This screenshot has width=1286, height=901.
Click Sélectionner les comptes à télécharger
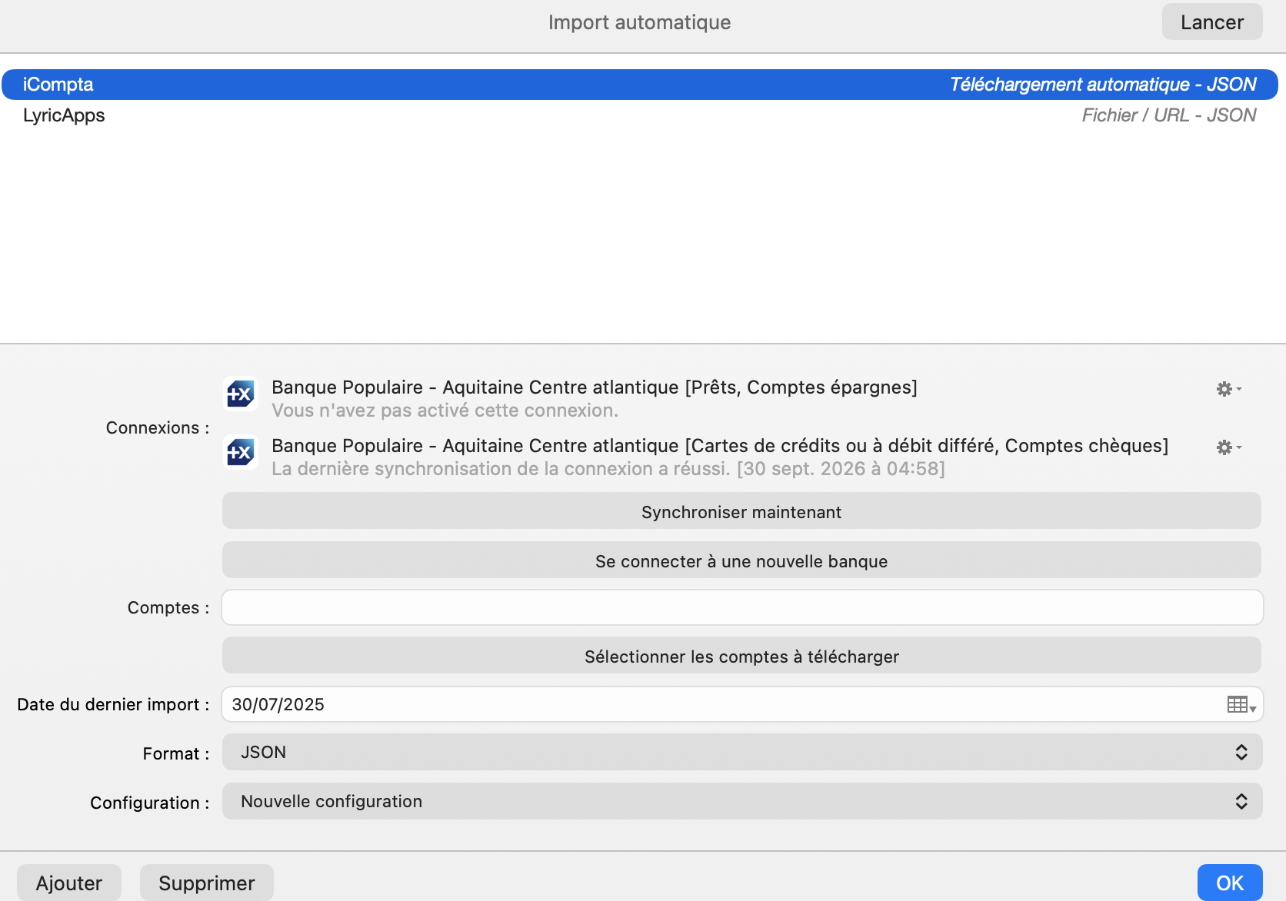[741, 657]
